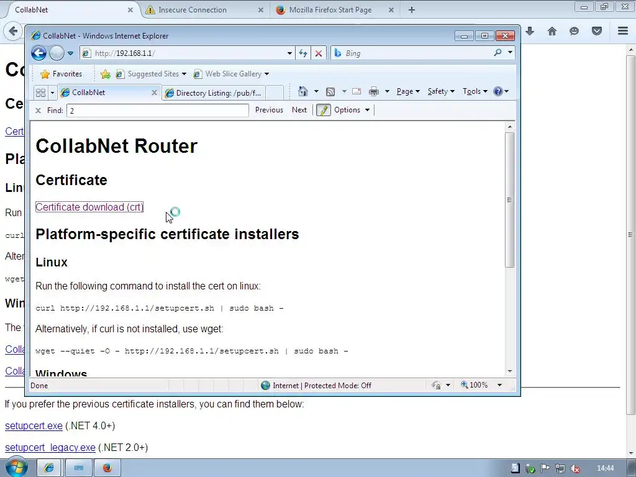Click the Internet Explorer taskbar icon
636x477 pixels.
point(49,468)
